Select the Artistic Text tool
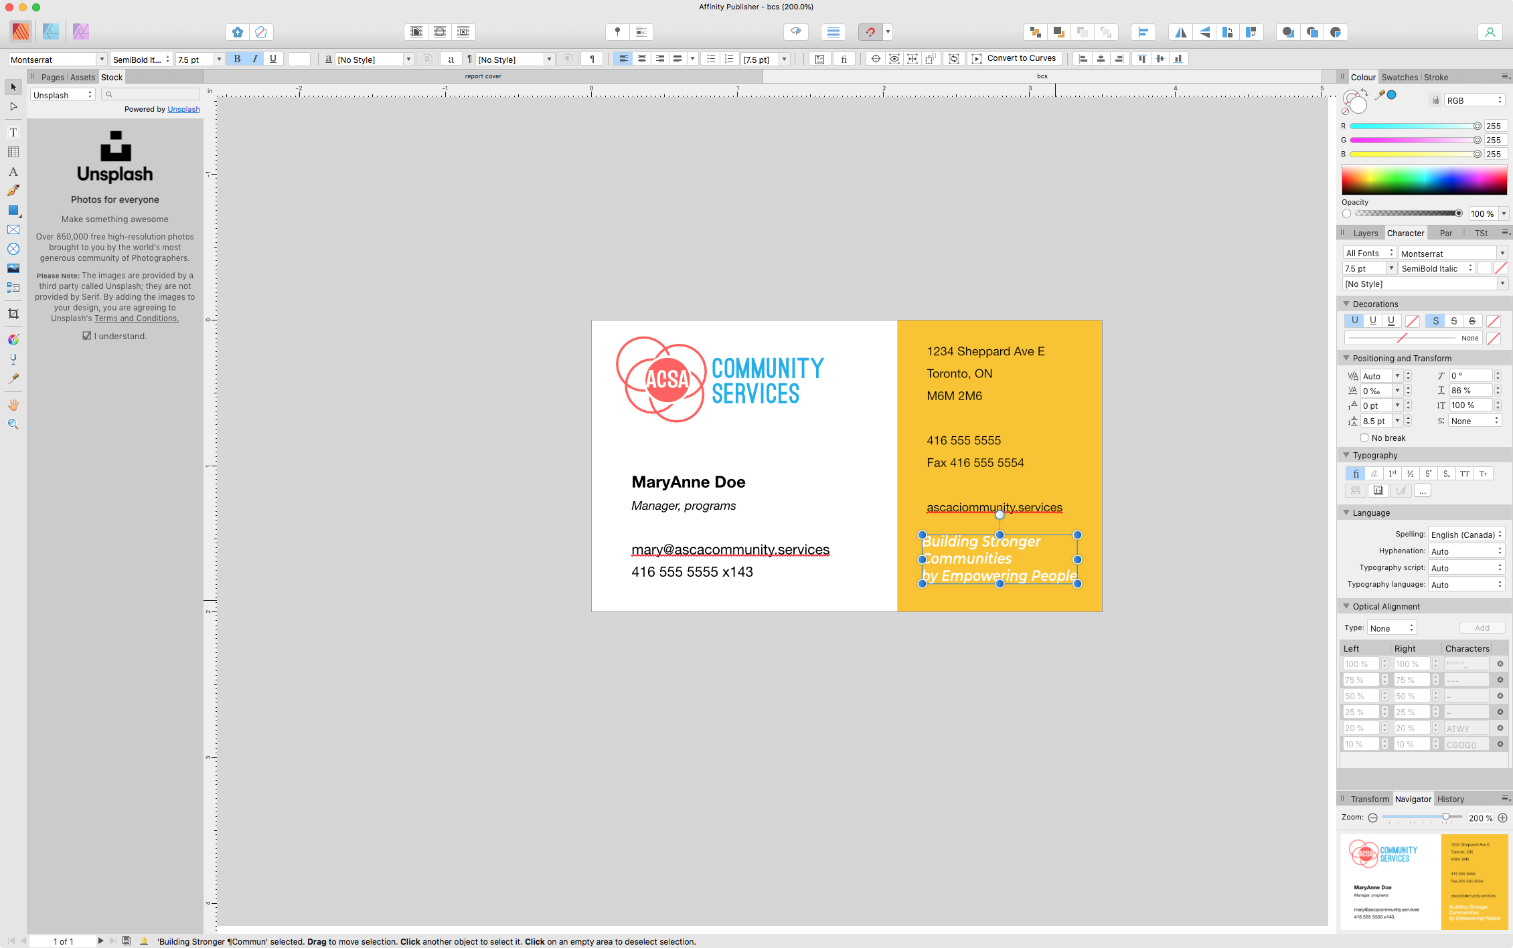 pyautogui.click(x=13, y=172)
